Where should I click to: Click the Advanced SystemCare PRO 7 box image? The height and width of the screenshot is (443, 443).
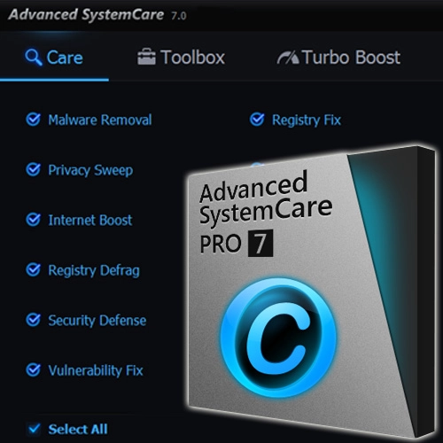coord(312,291)
